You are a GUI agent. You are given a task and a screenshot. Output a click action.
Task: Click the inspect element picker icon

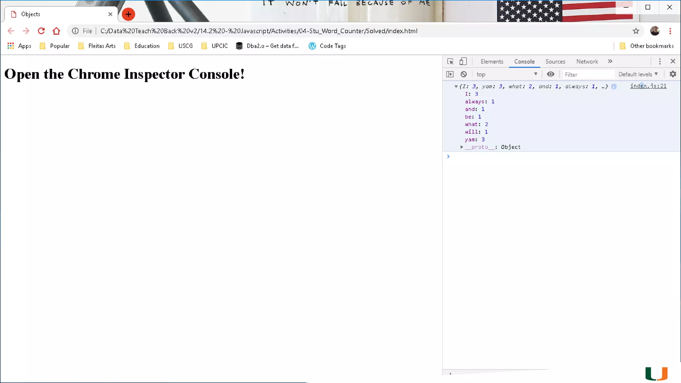tap(450, 62)
